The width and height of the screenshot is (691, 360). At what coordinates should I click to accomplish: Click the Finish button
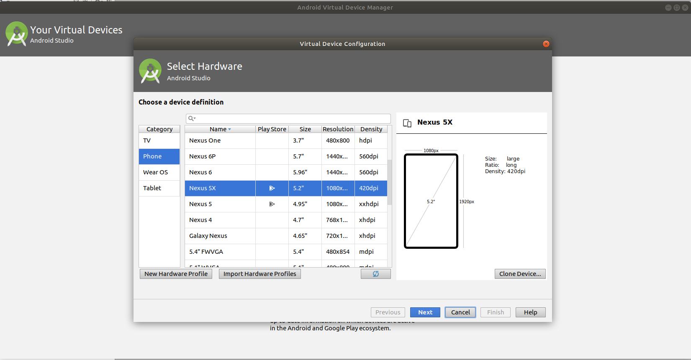(496, 312)
